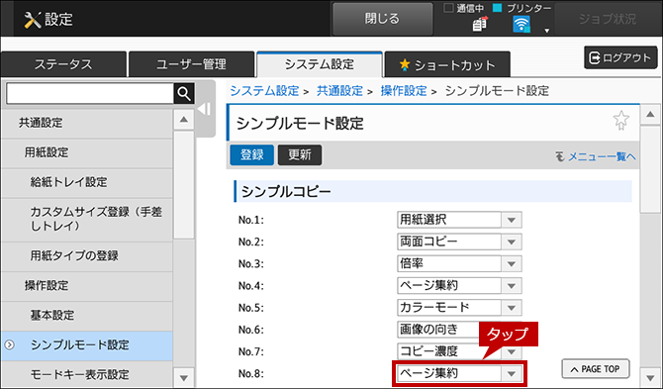This screenshot has height=389, width=663.
Task: Select 共通設定 in the sidebar
Action: [87, 123]
